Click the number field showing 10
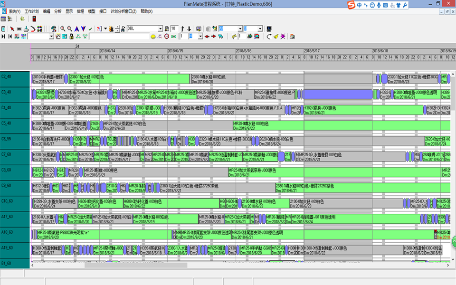 pyautogui.click(x=174, y=28)
